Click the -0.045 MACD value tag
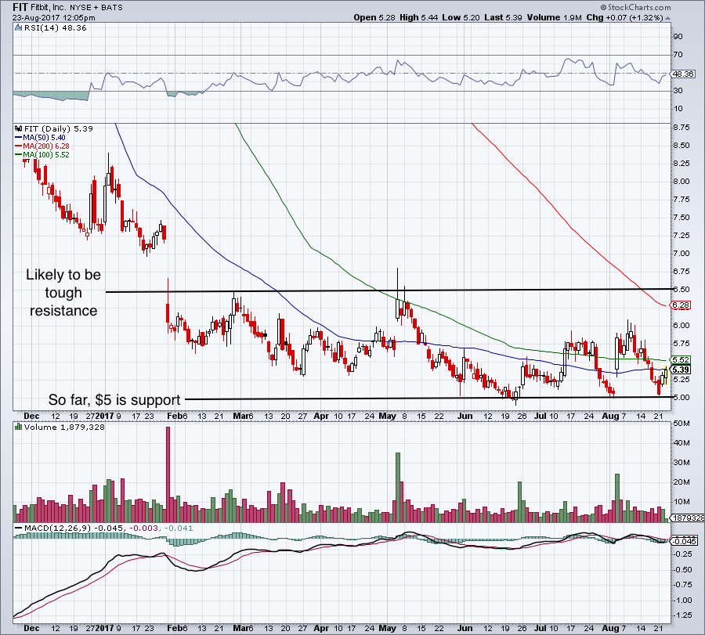 (685, 541)
